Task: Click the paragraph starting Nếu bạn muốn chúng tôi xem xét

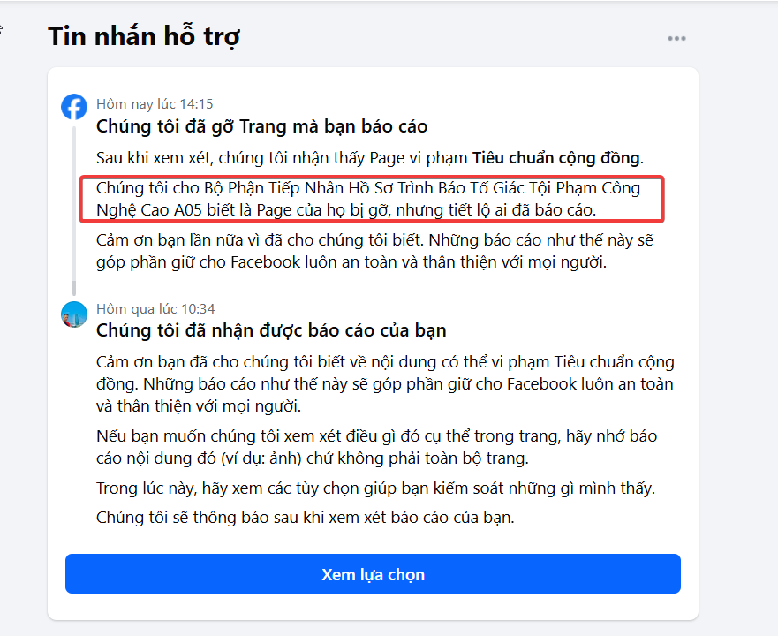Action: tap(376, 447)
